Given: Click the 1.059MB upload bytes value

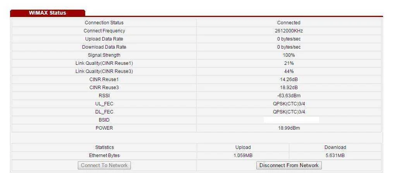Looking at the screenshot, I should click(243, 156).
